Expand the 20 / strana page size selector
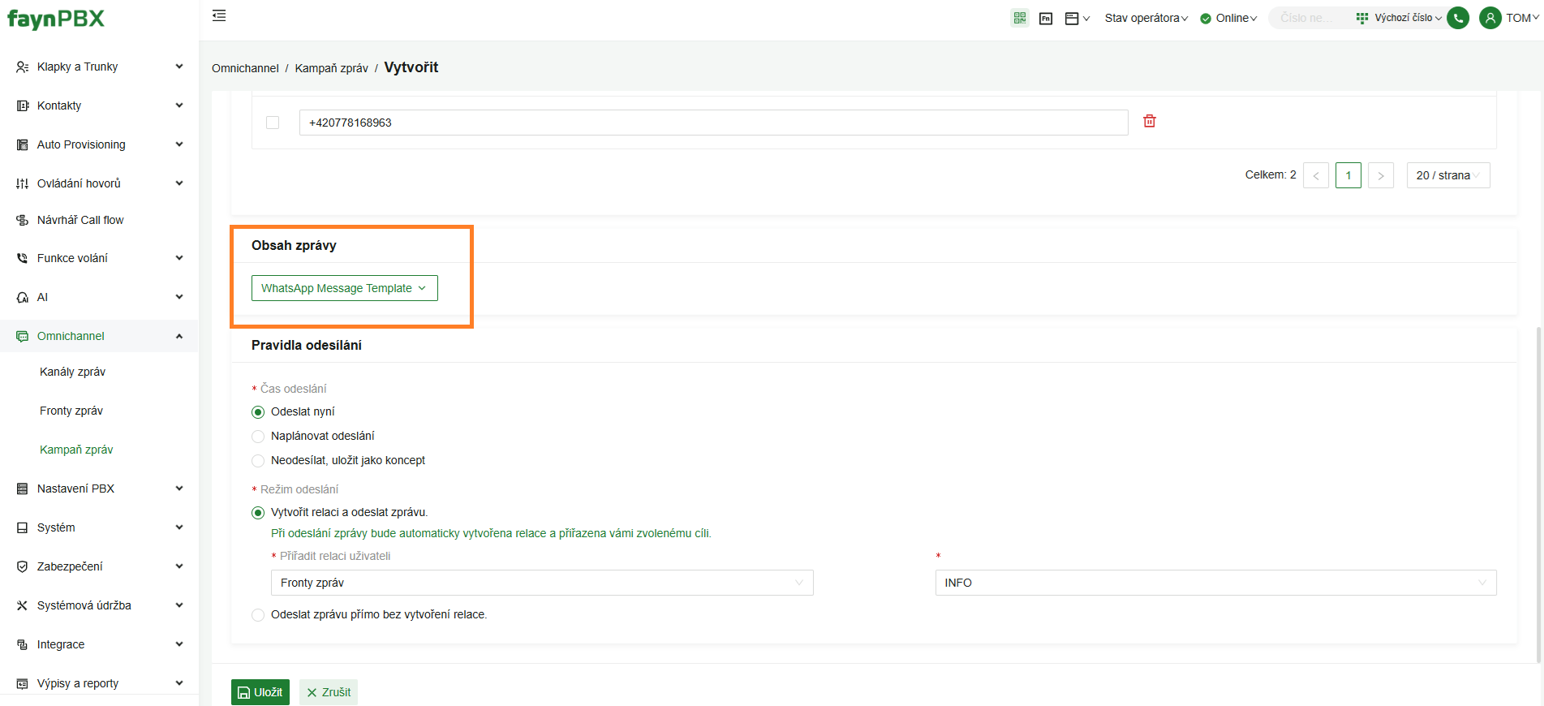Viewport: 1544px width, 706px height. (x=1447, y=175)
